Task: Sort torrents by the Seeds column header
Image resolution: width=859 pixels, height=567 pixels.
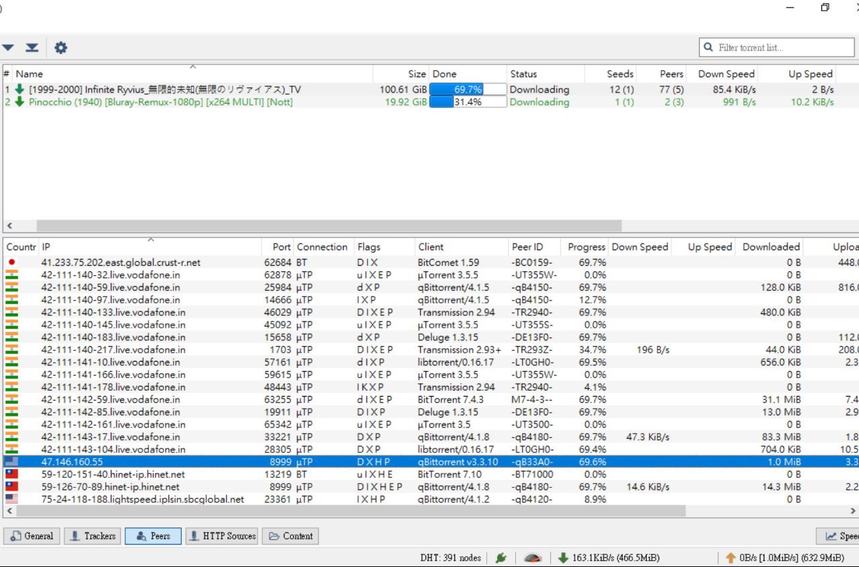Action: pyautogui.click(x=611, y=74)
